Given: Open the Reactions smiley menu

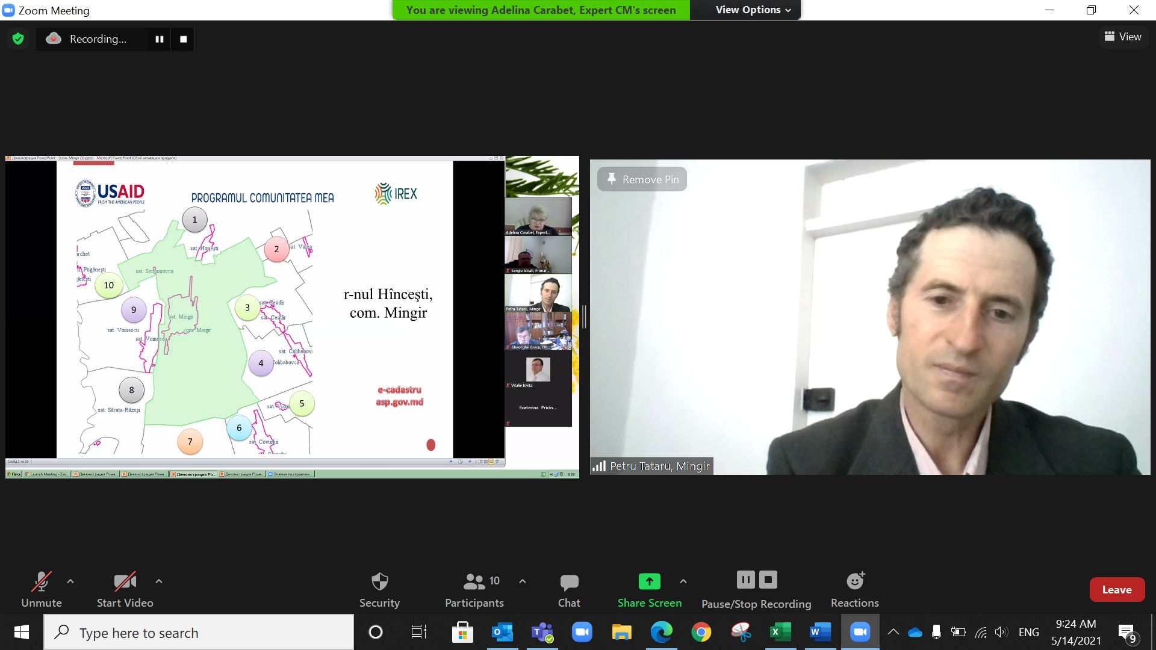Looking at the screenshot, I should pos(854,581).
